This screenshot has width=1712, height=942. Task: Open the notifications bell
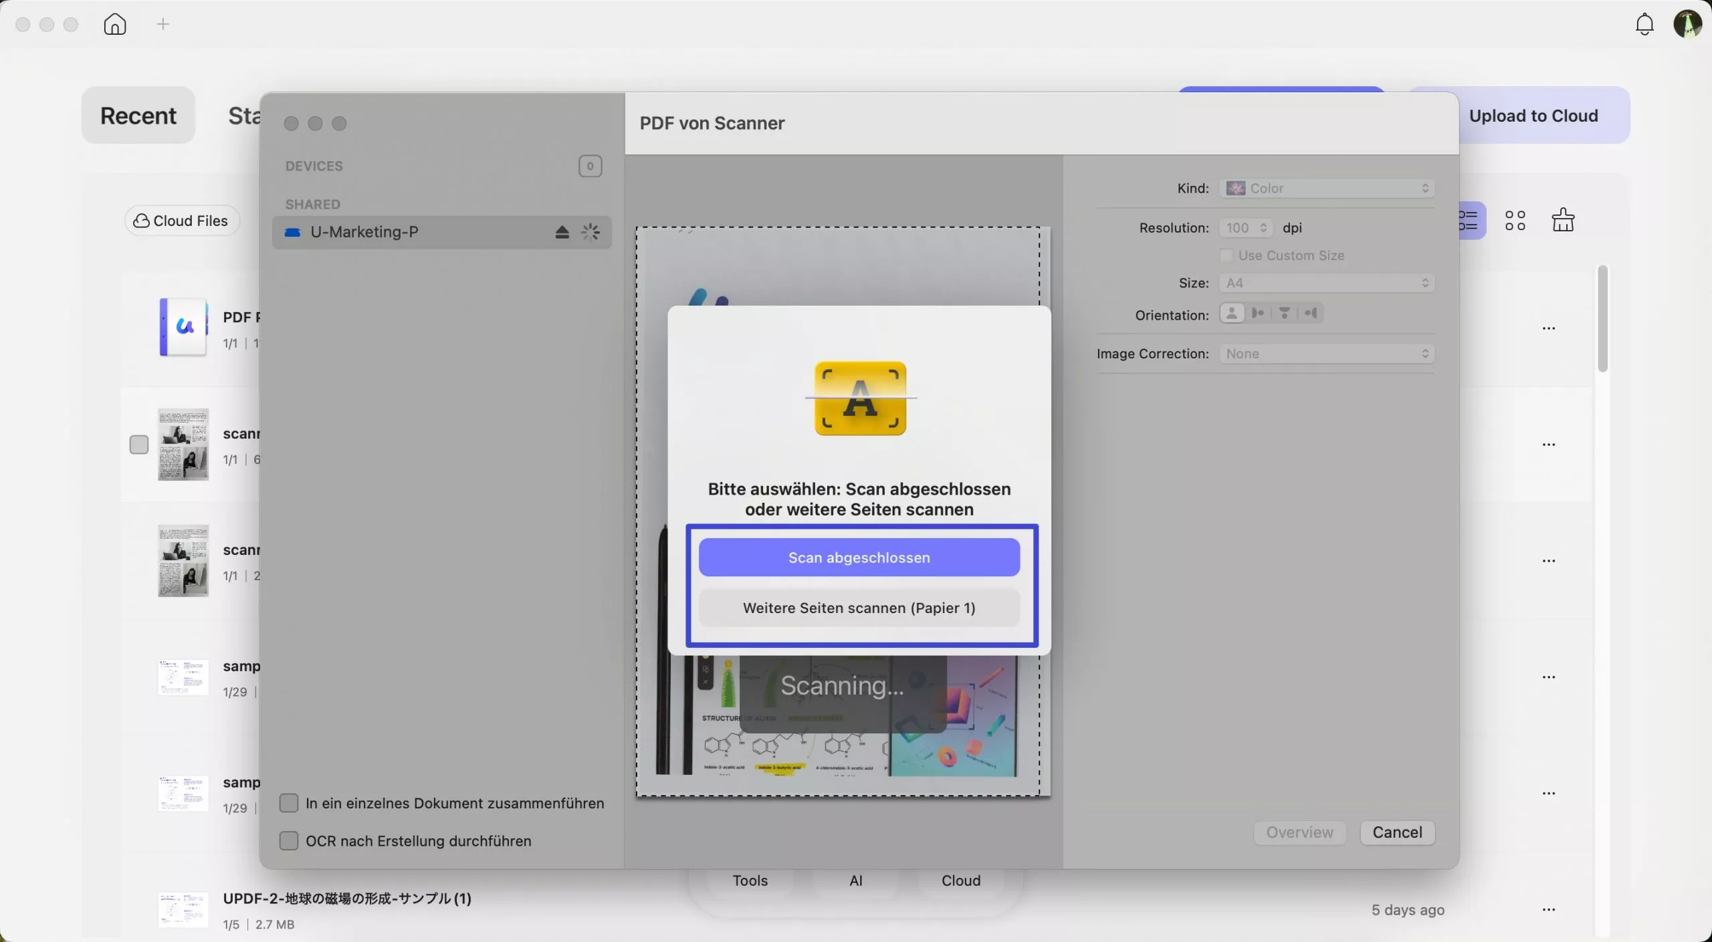[1644, 24]
